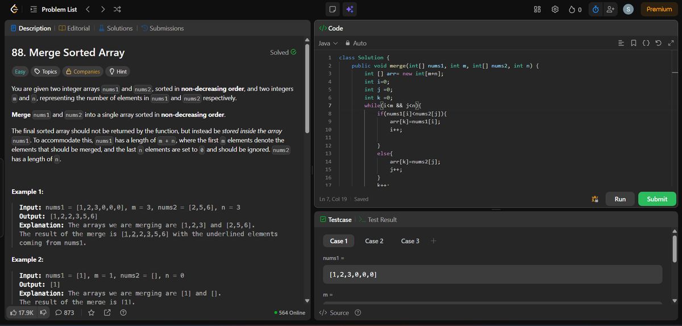Reset code to default icon
The height and width of the screenshot is (326, 682).
coord(660,43)
